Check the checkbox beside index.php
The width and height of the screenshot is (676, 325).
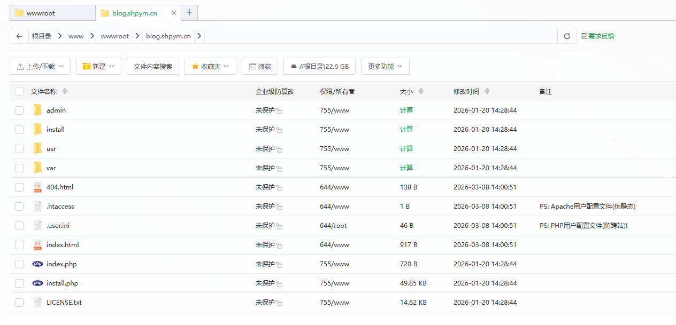(19, 264)
